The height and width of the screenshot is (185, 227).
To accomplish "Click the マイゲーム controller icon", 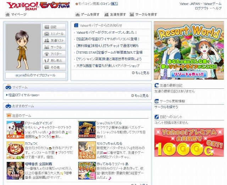I will pyautogui.click(x=8, y=87).
